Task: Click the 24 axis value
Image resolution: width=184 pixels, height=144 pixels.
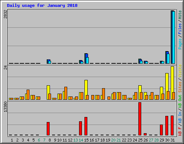Action: pos(5,68)
